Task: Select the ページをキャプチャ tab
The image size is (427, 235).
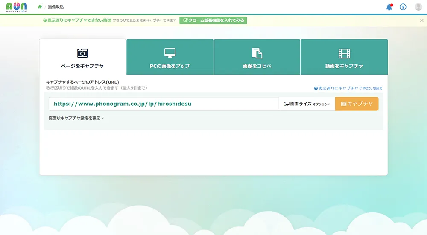Action: 82,57
